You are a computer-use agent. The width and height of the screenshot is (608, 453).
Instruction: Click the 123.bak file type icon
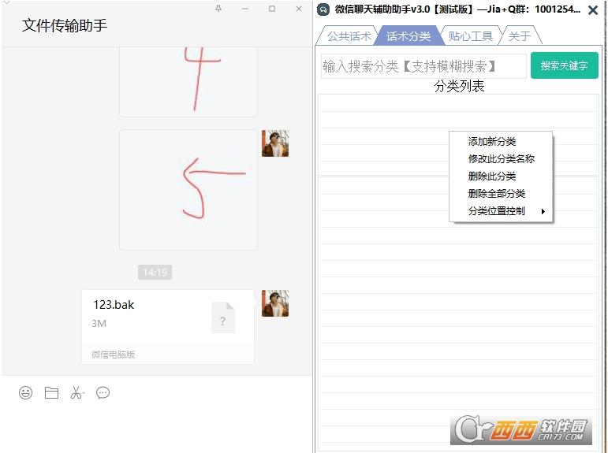coord(223,317)
